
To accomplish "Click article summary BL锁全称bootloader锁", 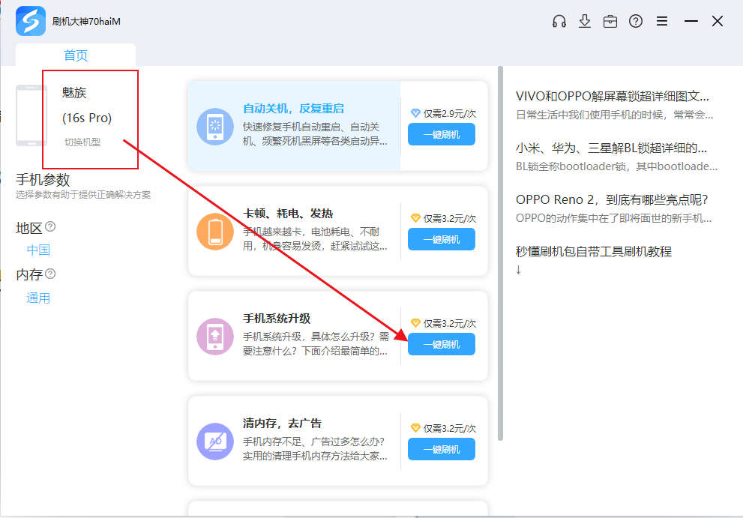I will [616, 166].
